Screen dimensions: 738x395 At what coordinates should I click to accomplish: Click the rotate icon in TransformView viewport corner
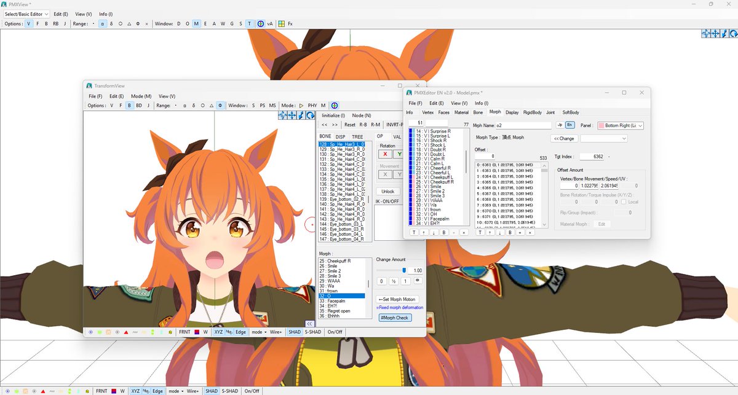click(x=311, y=115)
